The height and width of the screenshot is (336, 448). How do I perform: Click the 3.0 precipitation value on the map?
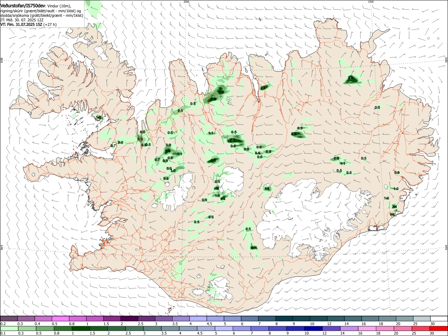tap(350, 78)
